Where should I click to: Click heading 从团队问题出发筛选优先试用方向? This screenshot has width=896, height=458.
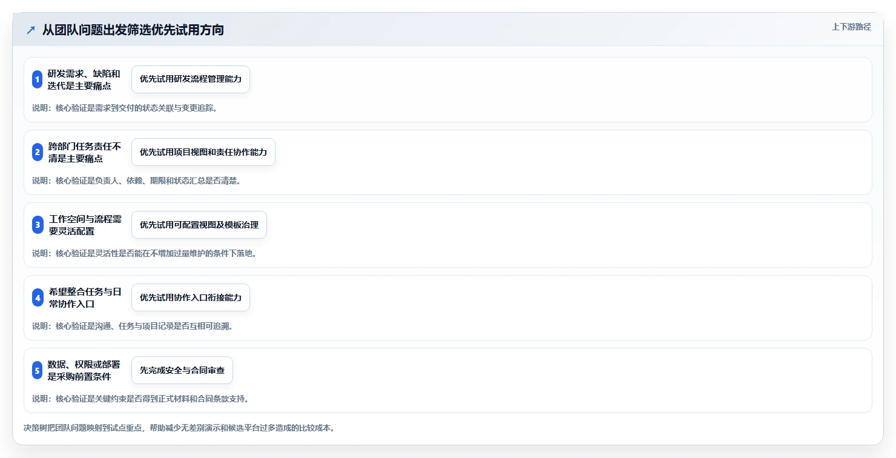point(133,30)
